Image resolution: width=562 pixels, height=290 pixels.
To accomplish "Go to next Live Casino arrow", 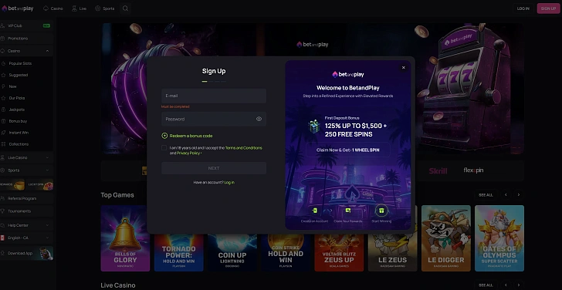I will pyautogui.click(x=518, y=285).
